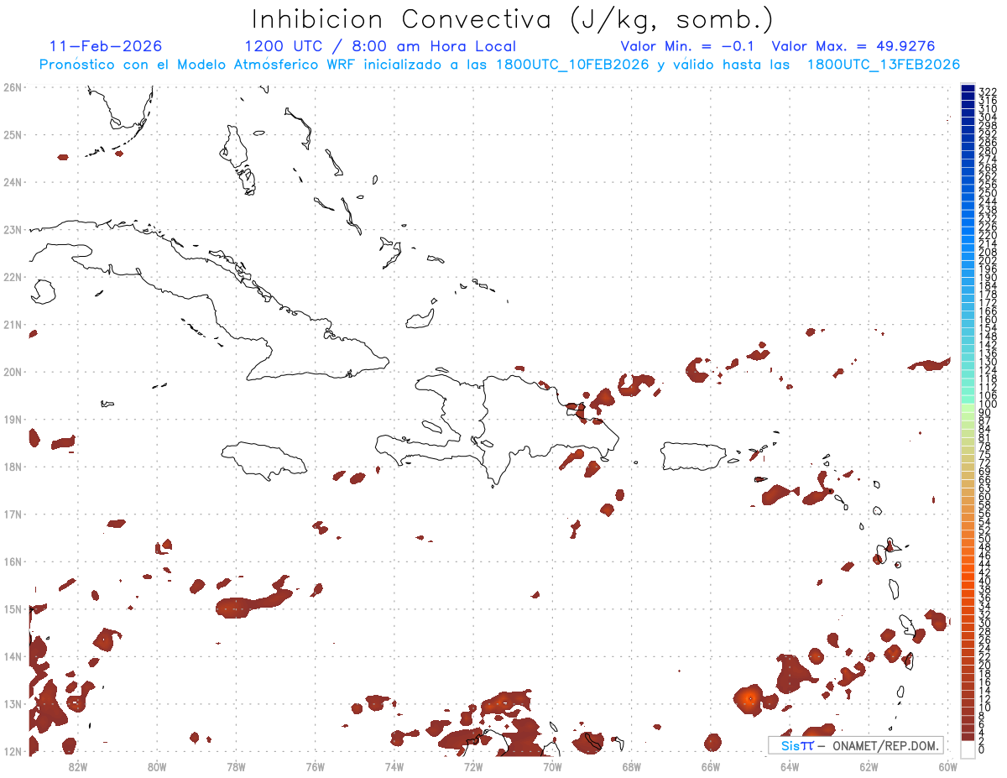Click the '72W' longitude label
The width and height of the screenshot is (1007, 778).
coord(473,766)
